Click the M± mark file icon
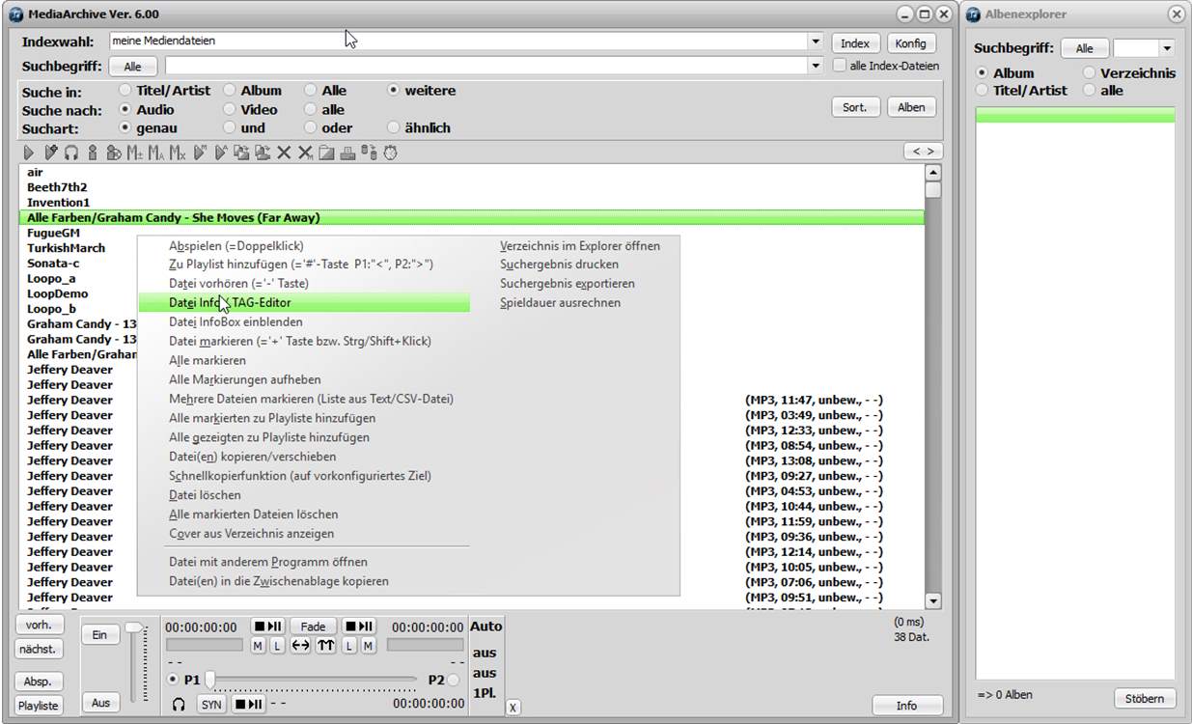The image size is (1192, 724). (x=135, y=153)
